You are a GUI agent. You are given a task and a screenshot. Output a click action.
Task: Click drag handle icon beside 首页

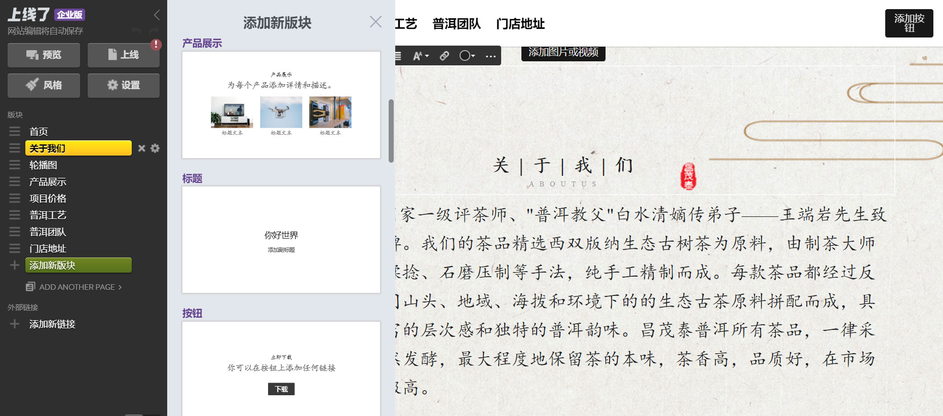click(x=15, y=132)
